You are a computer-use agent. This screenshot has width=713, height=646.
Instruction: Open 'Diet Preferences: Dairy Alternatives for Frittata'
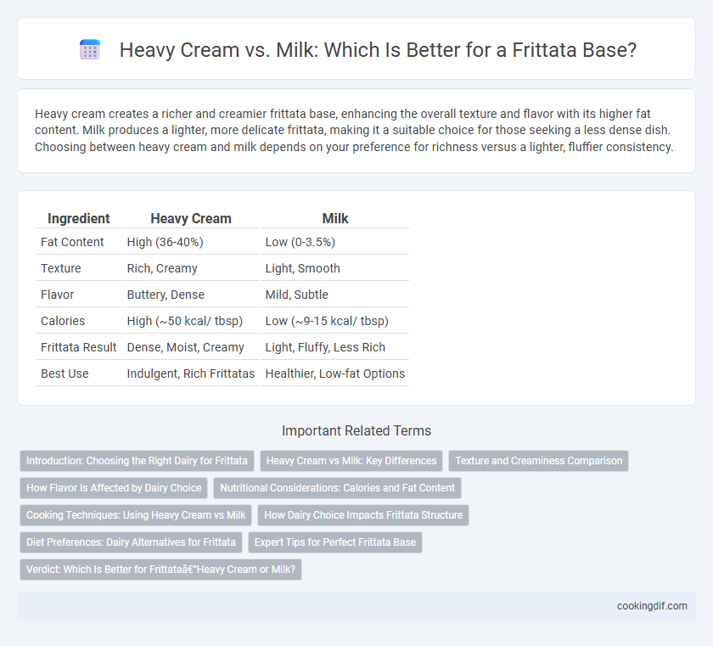131,542
